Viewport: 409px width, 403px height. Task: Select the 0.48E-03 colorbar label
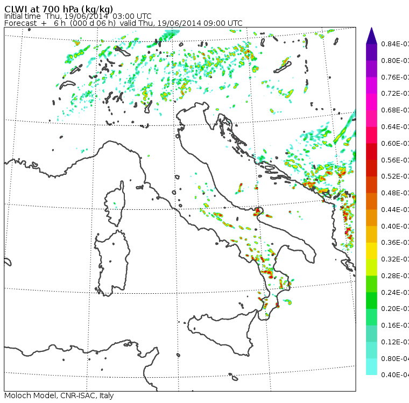(394, 193)
